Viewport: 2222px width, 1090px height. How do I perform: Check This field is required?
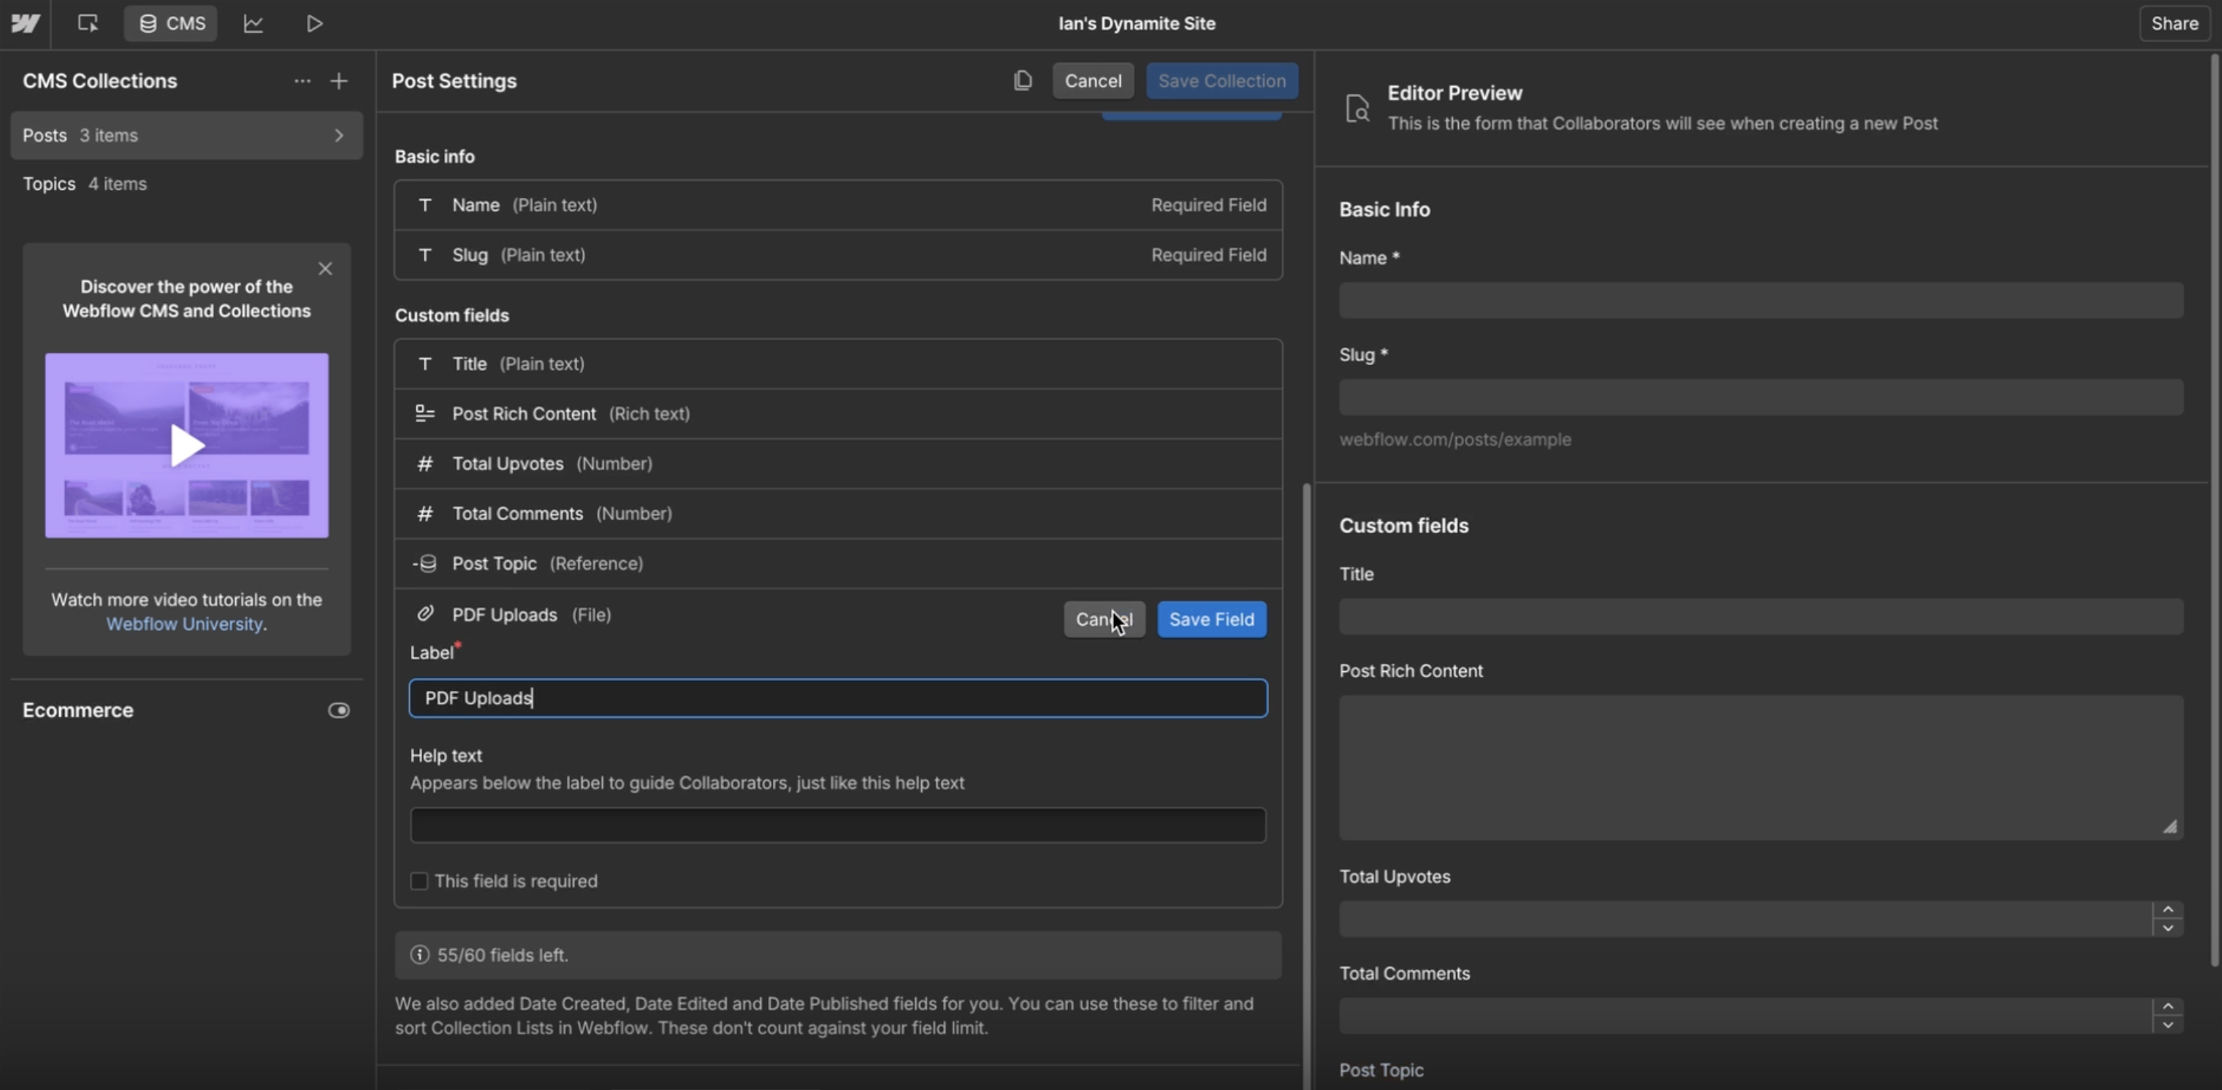[x=419, y=881]
